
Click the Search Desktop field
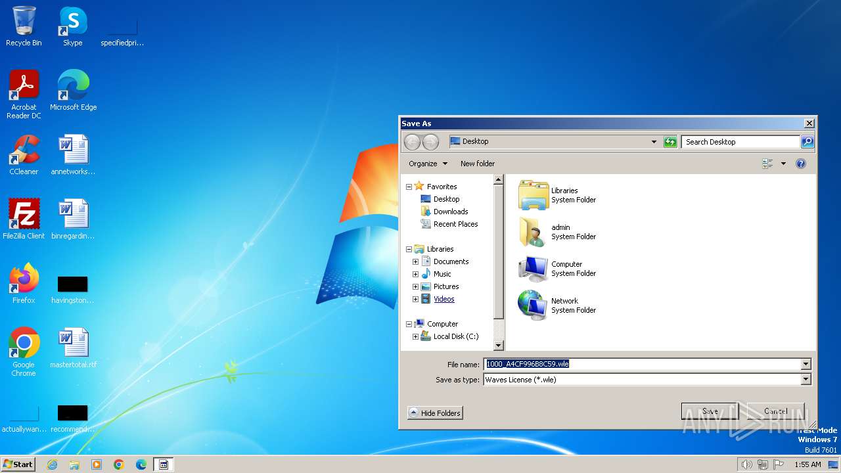coord(740,142)
